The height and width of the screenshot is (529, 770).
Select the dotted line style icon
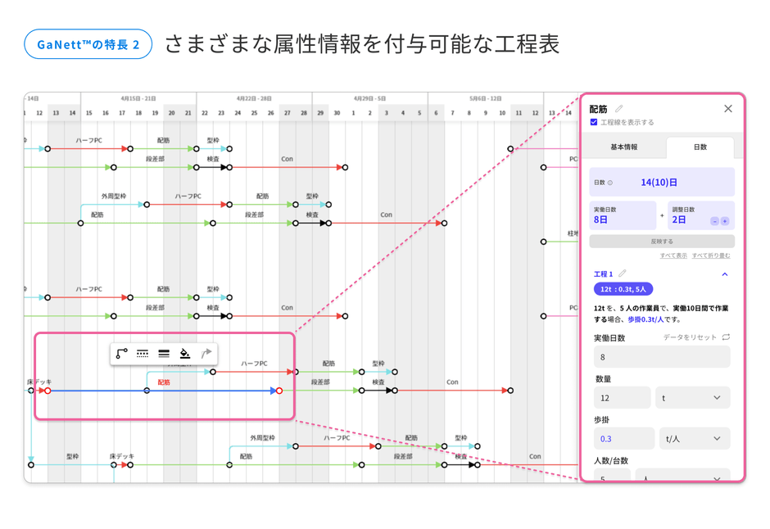[143, 352]
